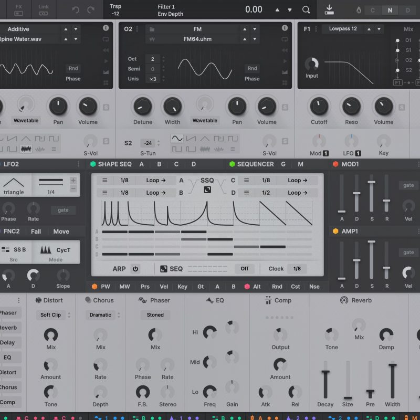Open the O2 oscillator info icon
This screenshot has width=420, height=420.
pyautogui.click(x=285, y=28)
